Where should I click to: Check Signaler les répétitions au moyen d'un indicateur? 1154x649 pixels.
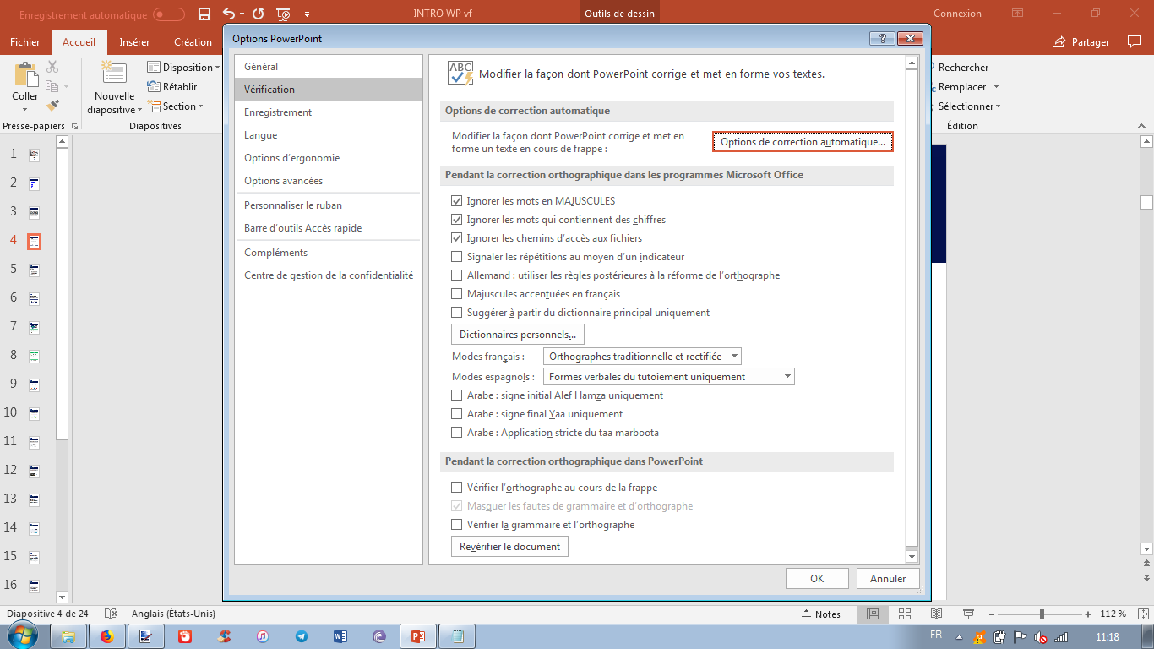(457, 257)
